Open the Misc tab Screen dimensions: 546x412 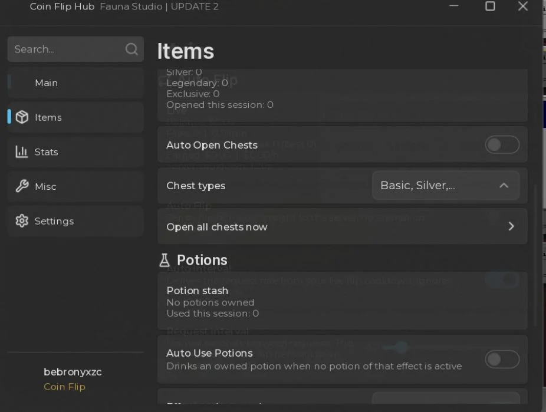point(75,186)
